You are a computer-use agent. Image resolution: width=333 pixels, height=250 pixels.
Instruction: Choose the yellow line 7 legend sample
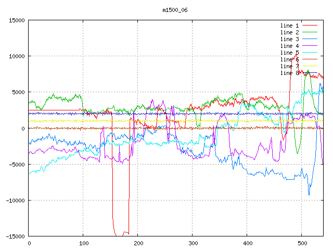310,66
